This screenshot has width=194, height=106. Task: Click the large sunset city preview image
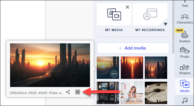50,65
